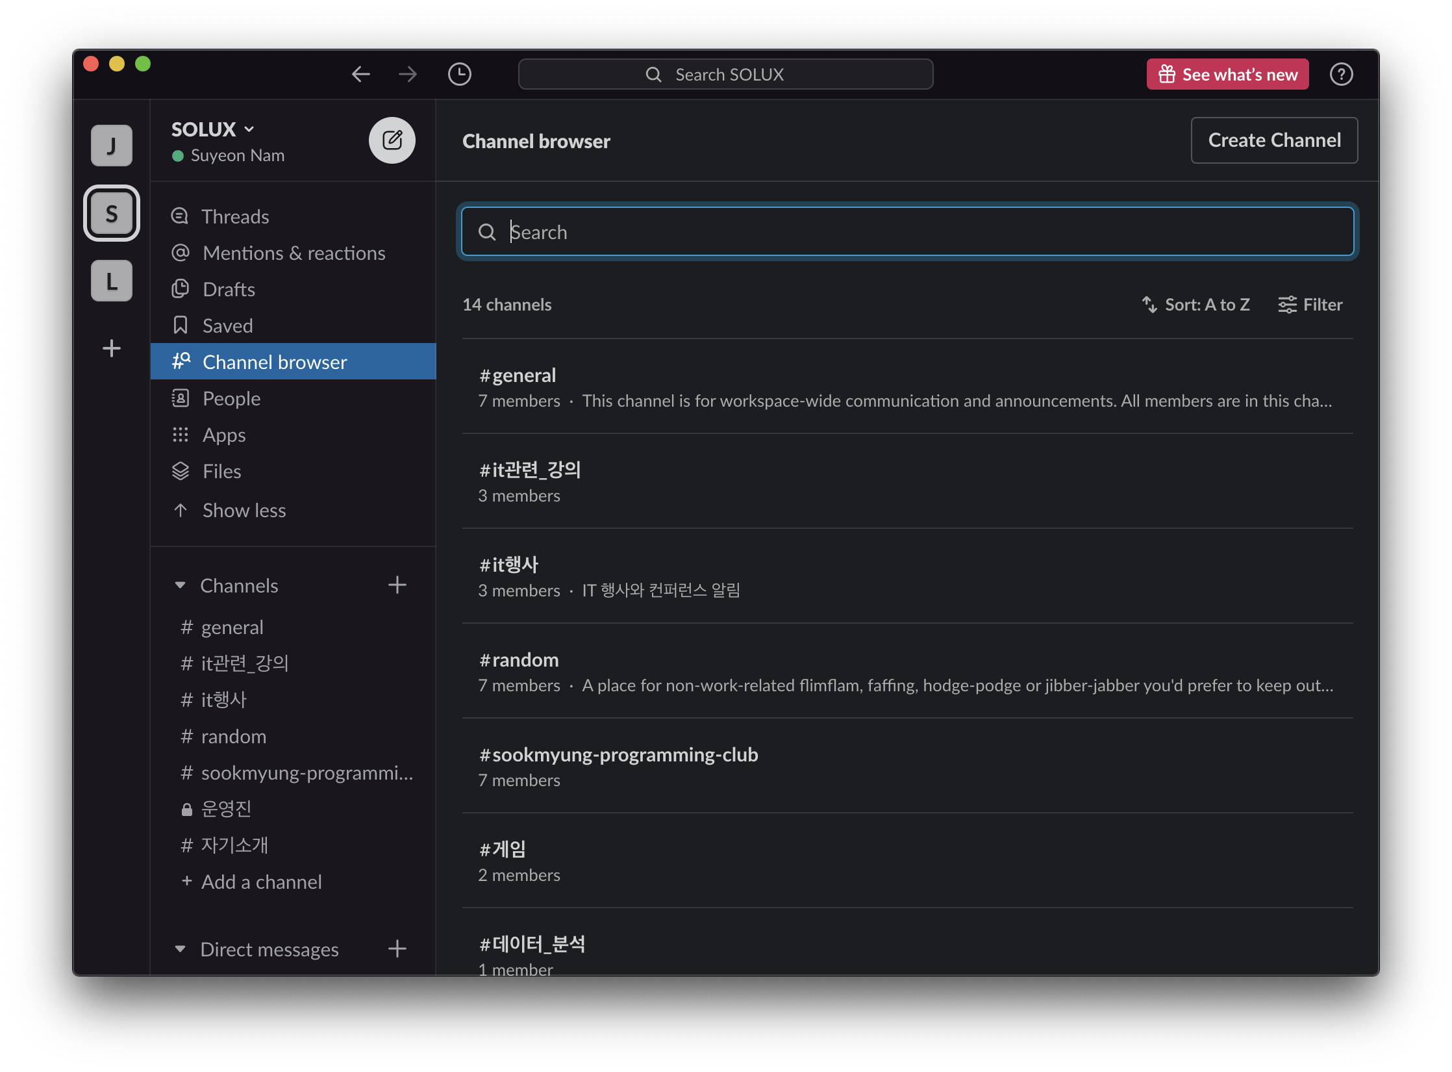Switch to the L workspace icon
1452x1072 pixels.
coord(112,281)
